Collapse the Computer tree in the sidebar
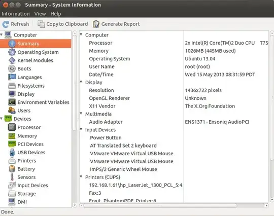The width and height of the screenshot is (274, 216). (x=2, y=34)
